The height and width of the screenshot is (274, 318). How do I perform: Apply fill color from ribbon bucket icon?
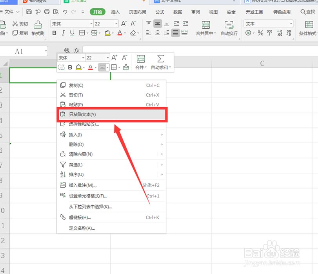[107, 33]
